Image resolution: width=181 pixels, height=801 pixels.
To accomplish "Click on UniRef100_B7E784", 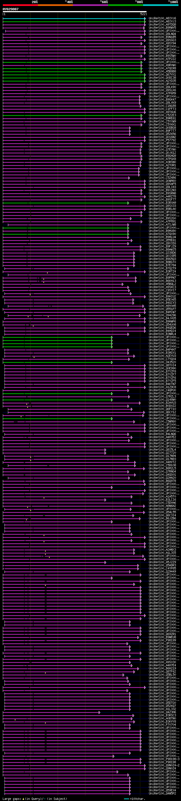I will [x=162, y=265].
